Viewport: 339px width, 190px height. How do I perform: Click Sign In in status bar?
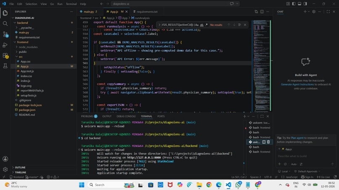pyautogui.click(x=307, y=177)
